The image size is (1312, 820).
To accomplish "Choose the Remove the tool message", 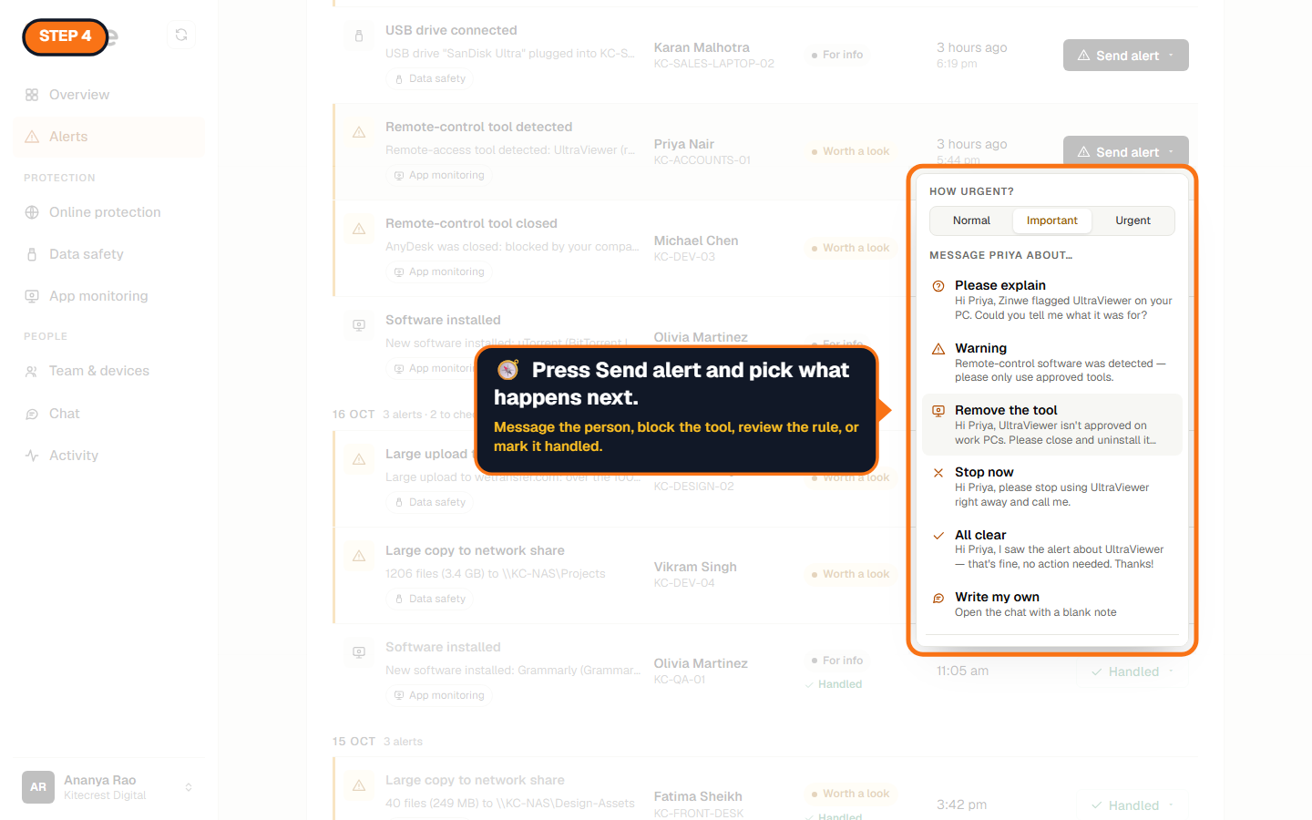I will coord(1052,425).
